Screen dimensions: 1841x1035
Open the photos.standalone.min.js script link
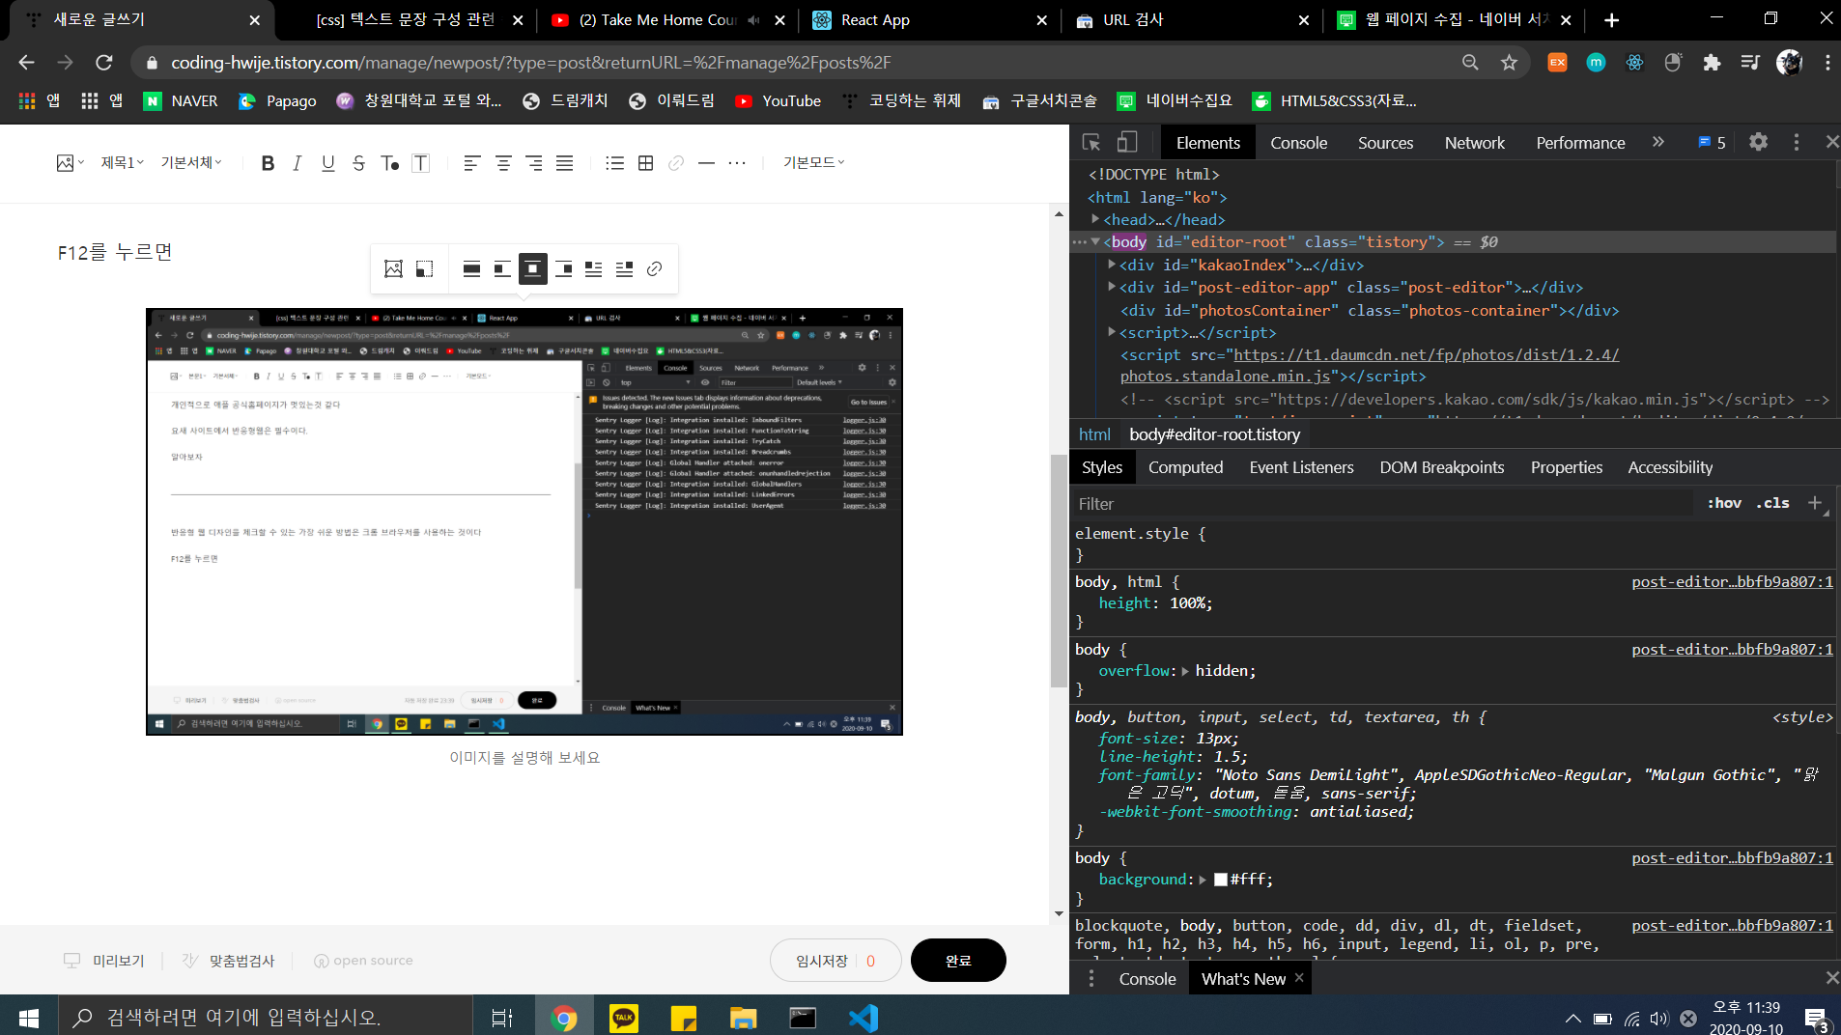pos(1370,366)
